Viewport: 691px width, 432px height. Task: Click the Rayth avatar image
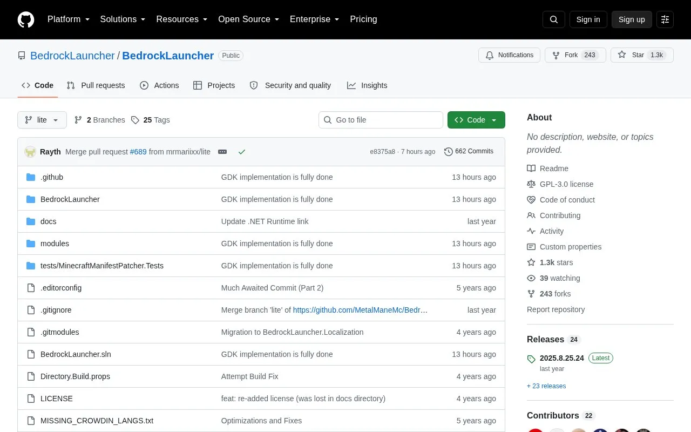coord(30,152)
